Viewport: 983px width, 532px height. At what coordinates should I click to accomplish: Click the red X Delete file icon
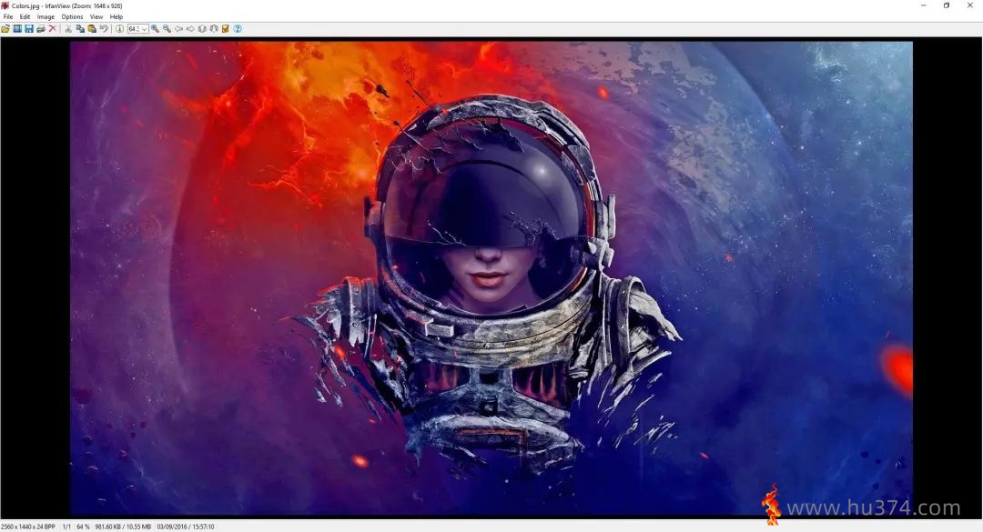[53, 29]
